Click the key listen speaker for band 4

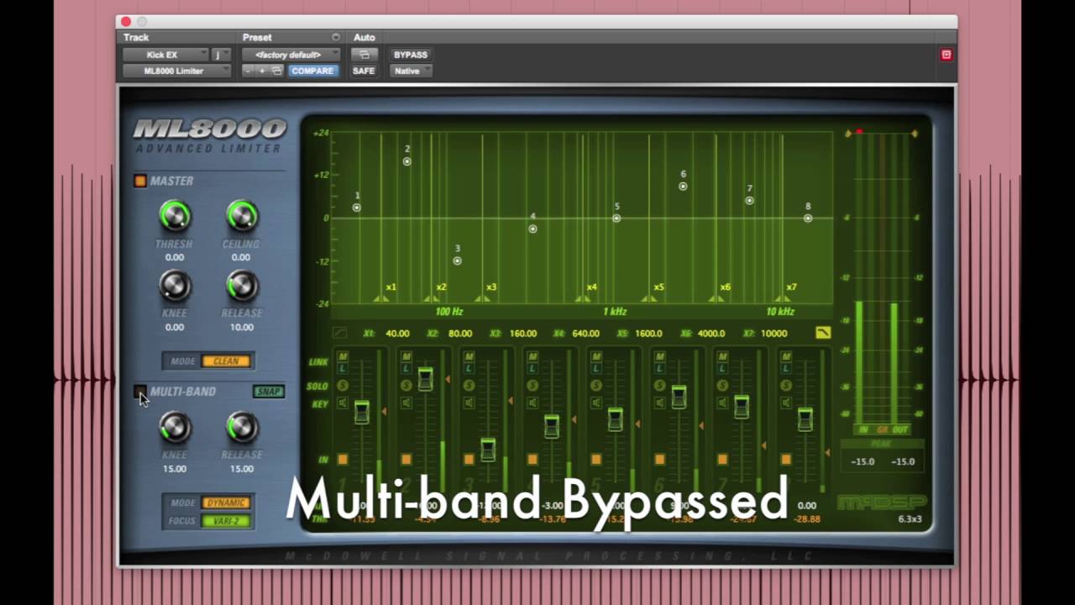(532, 403)
